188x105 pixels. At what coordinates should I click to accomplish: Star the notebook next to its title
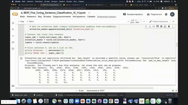(89, 13)
